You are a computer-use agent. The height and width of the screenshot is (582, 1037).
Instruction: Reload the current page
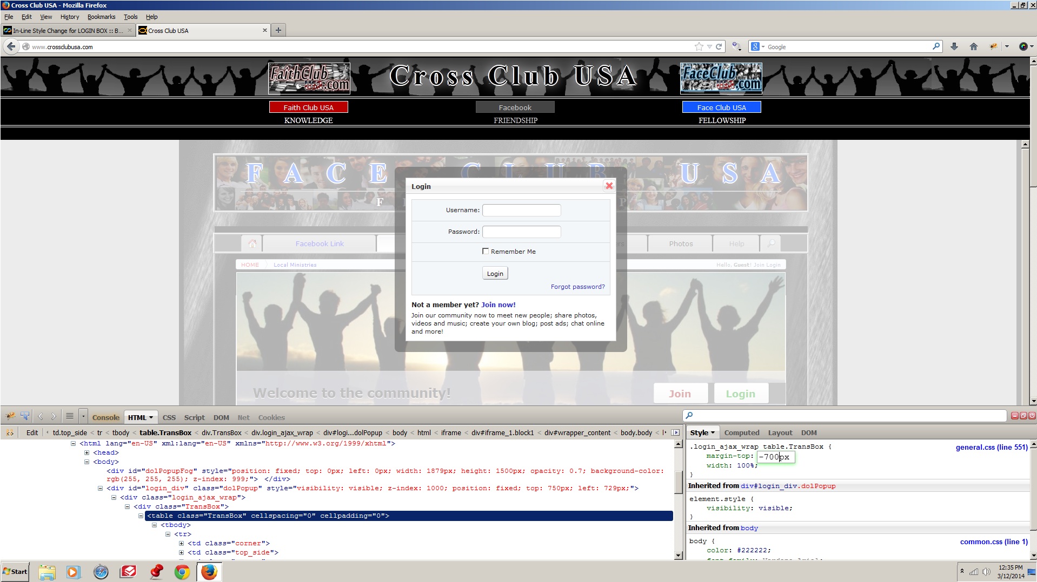(x=719, y=46)
